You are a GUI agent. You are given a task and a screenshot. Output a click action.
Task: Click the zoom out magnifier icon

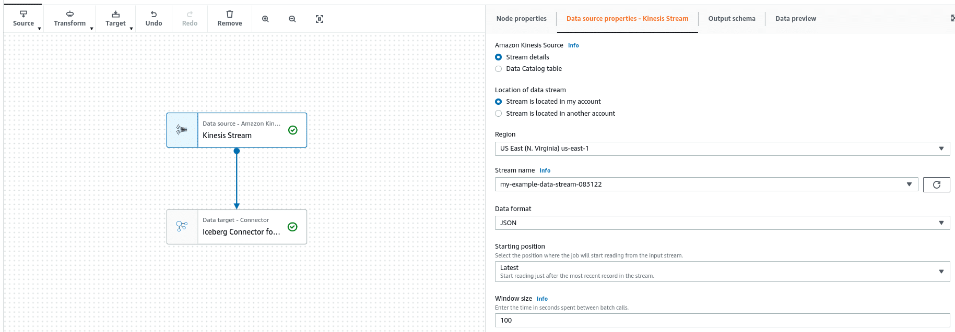pos(292,19)
